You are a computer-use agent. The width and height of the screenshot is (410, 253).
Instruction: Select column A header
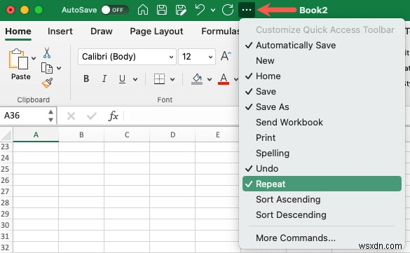[x=36, y=135]
